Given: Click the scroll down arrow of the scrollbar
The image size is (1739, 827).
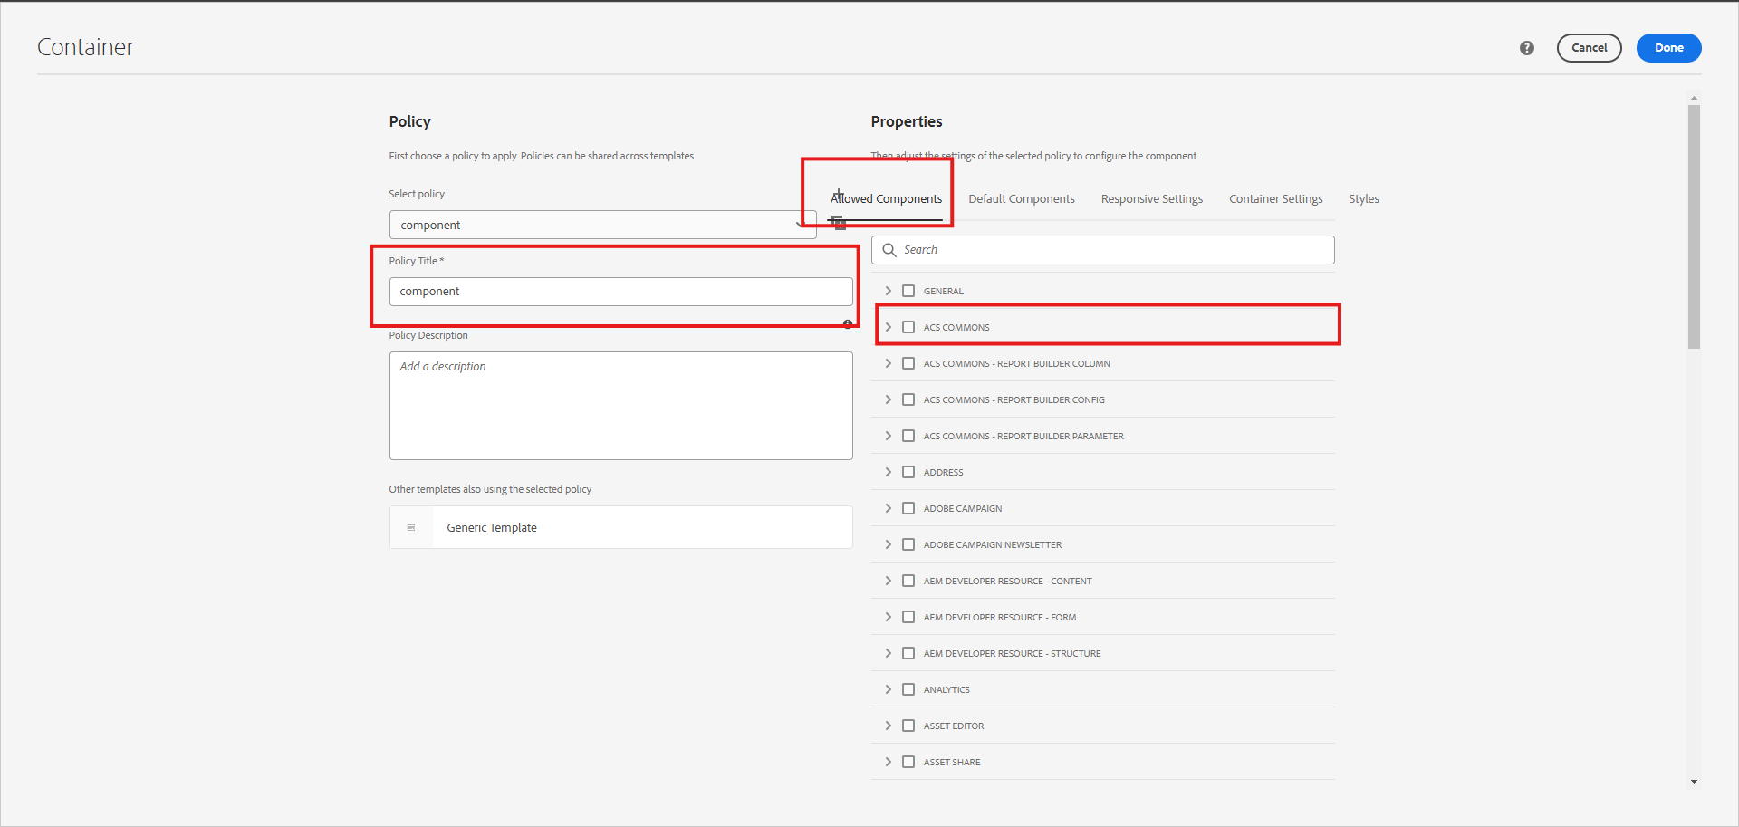Looking at the screenshot, I should (x=1694, y=782).
